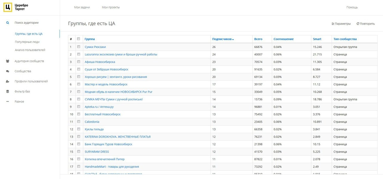Screen dimensions: 383x179
Task: Open SURYARAM DRESS group link
Action: click(97, 152)
